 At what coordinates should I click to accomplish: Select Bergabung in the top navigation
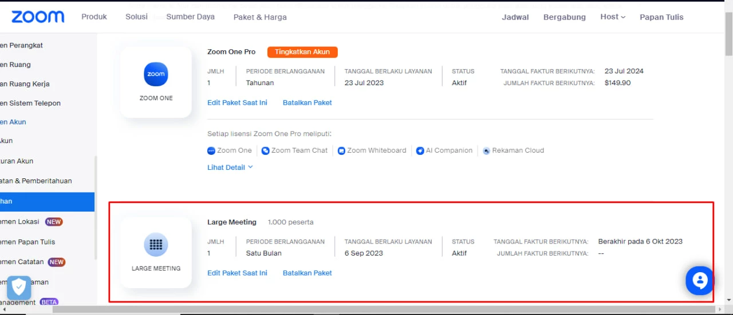tap(565, 17)
